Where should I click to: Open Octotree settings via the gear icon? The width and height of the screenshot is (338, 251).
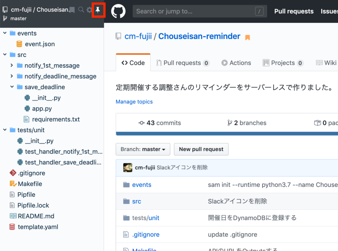click(89, 10)
